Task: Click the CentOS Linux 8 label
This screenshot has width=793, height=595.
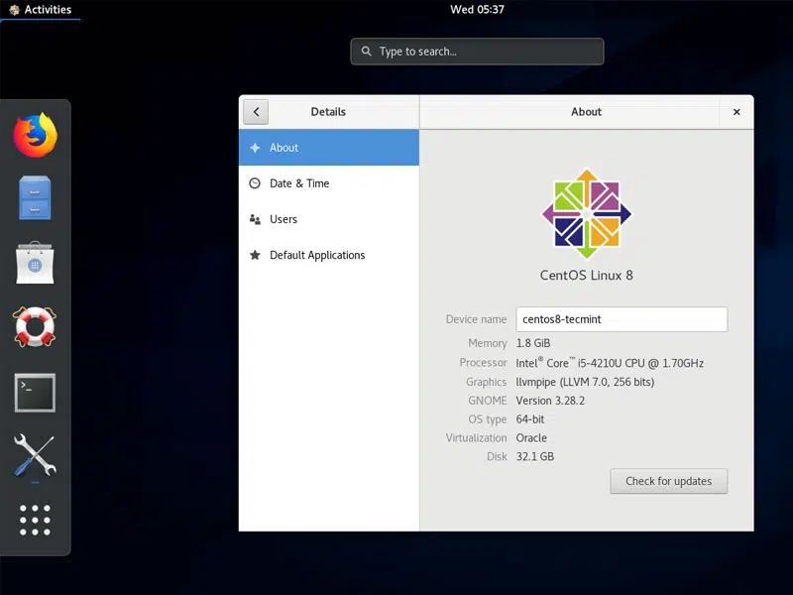Action: click(x=586, y=276)
